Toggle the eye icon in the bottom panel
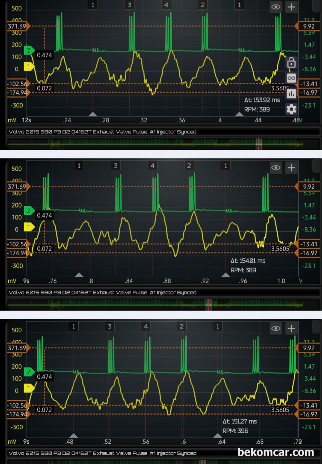322x464 pixels. click(x=276, y=328)
